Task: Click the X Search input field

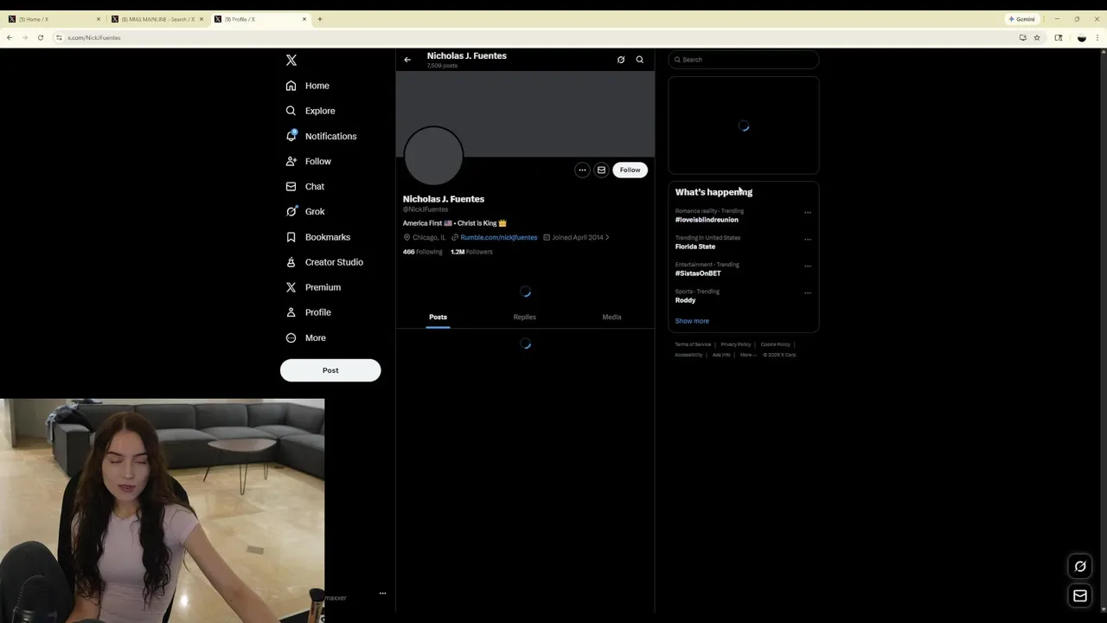Action: click(744, 60)
